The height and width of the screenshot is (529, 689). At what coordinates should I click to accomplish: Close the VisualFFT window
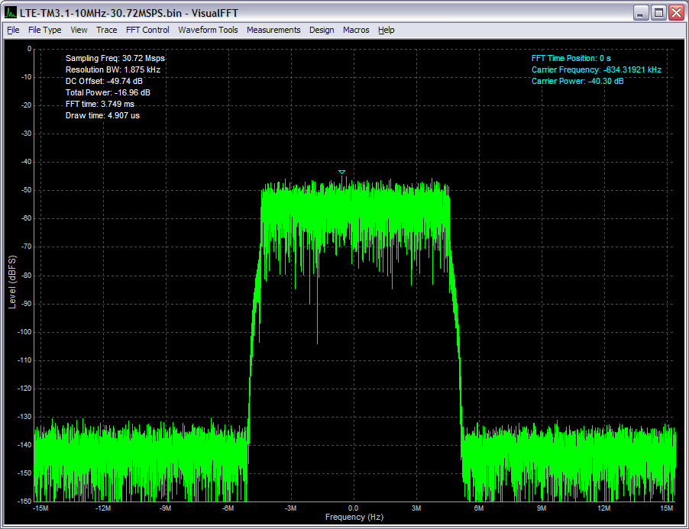click(676, 12)
